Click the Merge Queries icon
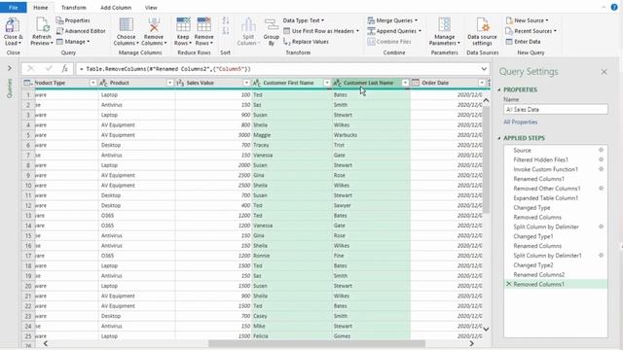The width and height of the screenshot is (623, 350). (371, 20)
